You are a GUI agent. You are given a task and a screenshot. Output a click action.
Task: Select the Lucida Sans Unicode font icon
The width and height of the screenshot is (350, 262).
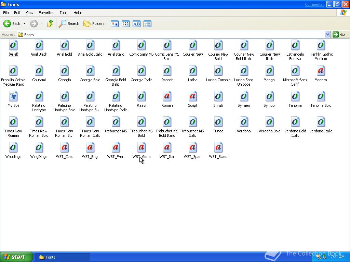pos(244,71)
